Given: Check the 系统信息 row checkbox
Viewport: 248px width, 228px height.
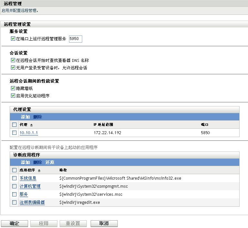Looking at the screenshot, I should click(x=15, y=178).
